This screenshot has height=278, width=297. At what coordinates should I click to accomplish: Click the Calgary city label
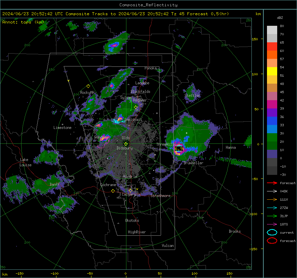point(129,194)
